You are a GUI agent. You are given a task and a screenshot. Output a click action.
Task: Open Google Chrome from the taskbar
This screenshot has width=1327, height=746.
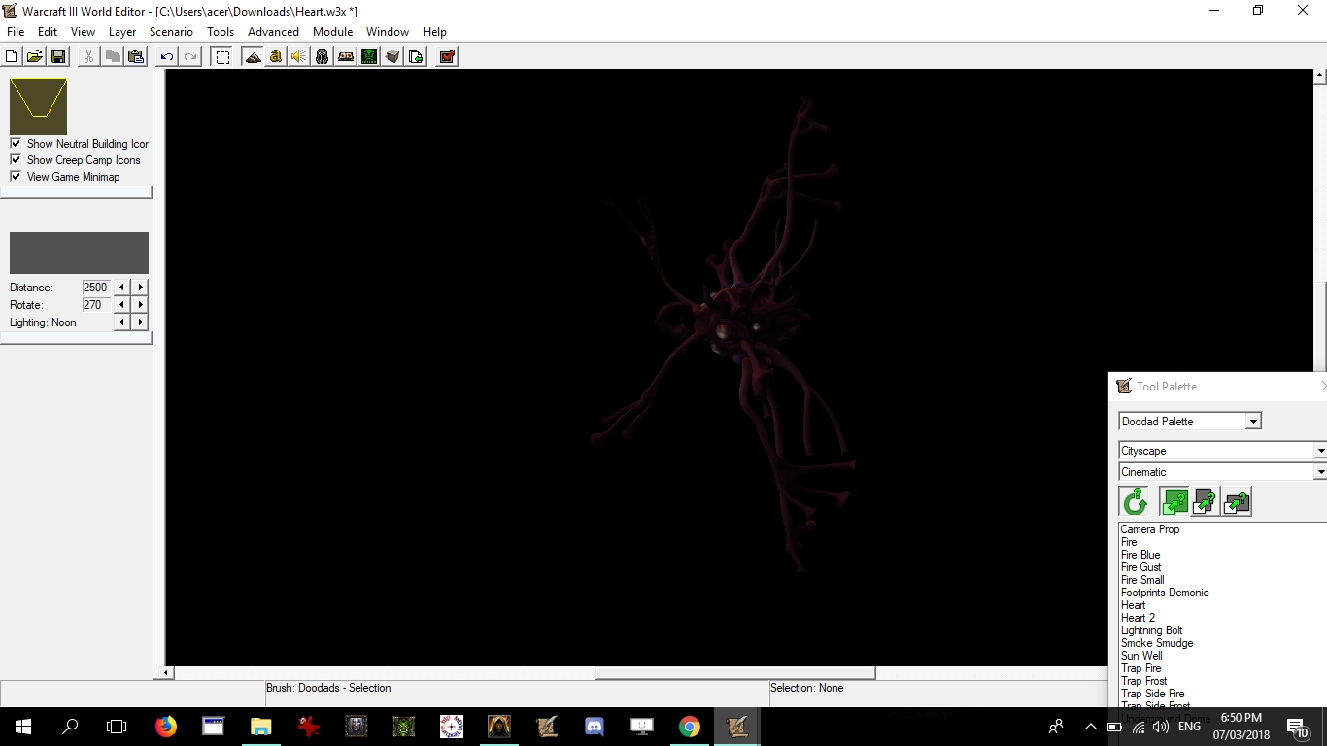689,726
